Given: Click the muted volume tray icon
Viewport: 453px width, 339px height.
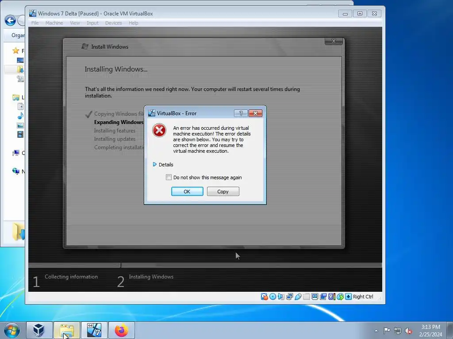Looking at the screenshot, I should coord(408,331).
